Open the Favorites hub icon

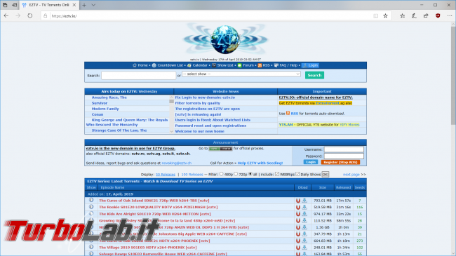(x=402, y=15)
